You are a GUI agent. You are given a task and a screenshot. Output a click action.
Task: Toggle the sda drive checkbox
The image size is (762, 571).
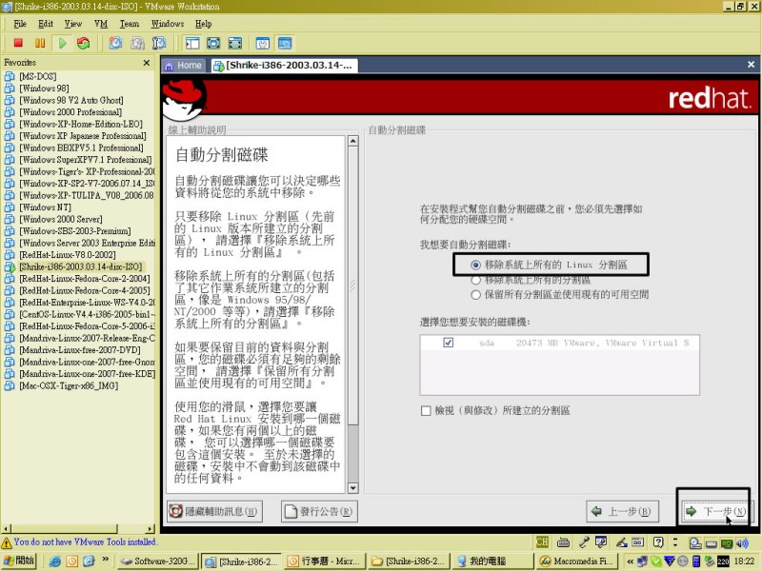coord(448,343)
